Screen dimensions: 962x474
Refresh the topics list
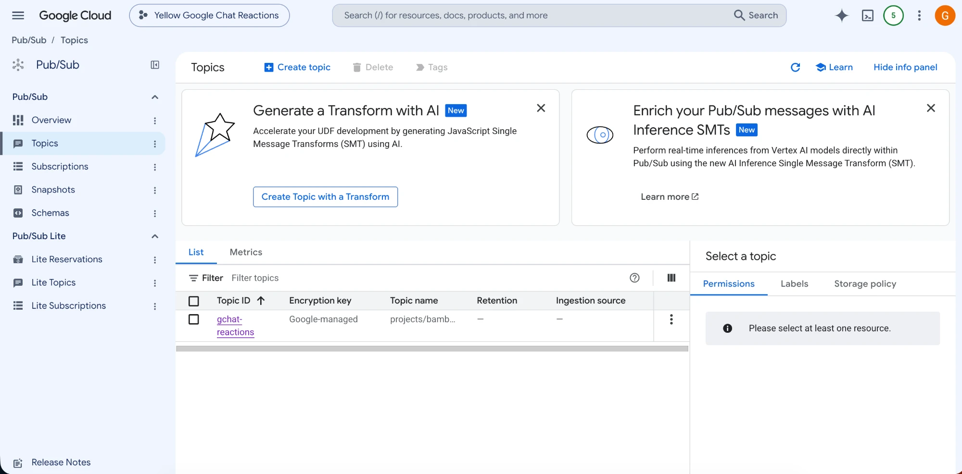coord(796,67)
